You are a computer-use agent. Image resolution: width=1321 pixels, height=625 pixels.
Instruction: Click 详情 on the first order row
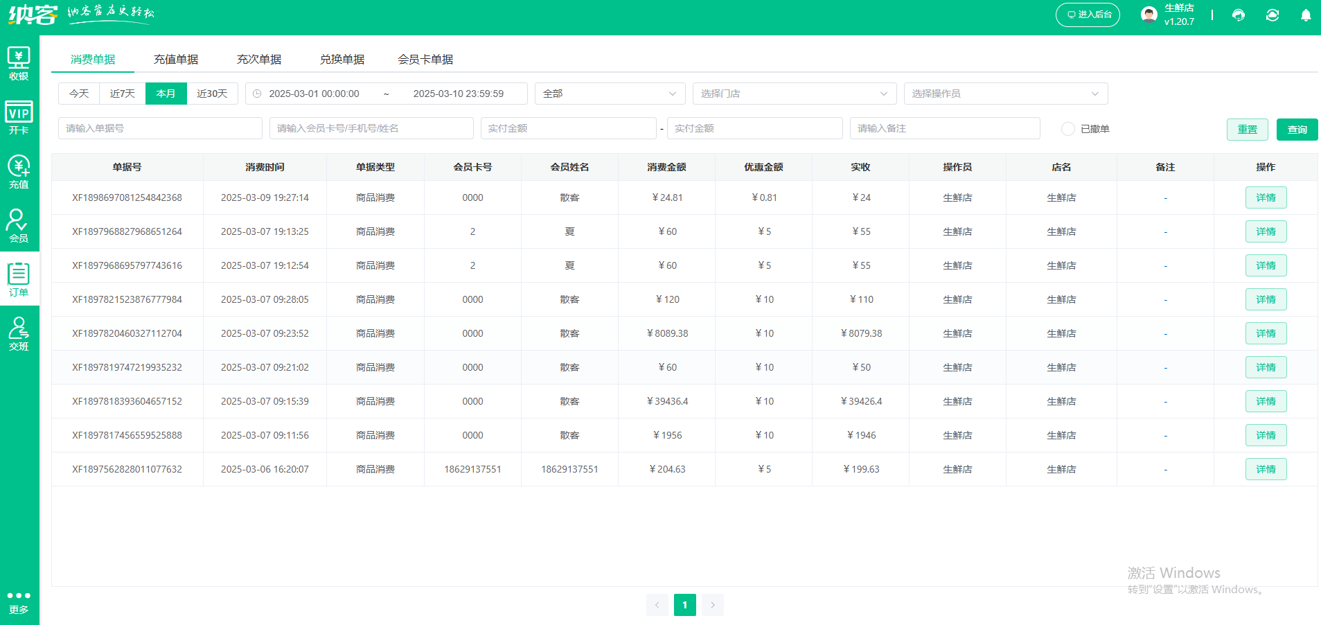point(1266,197)
